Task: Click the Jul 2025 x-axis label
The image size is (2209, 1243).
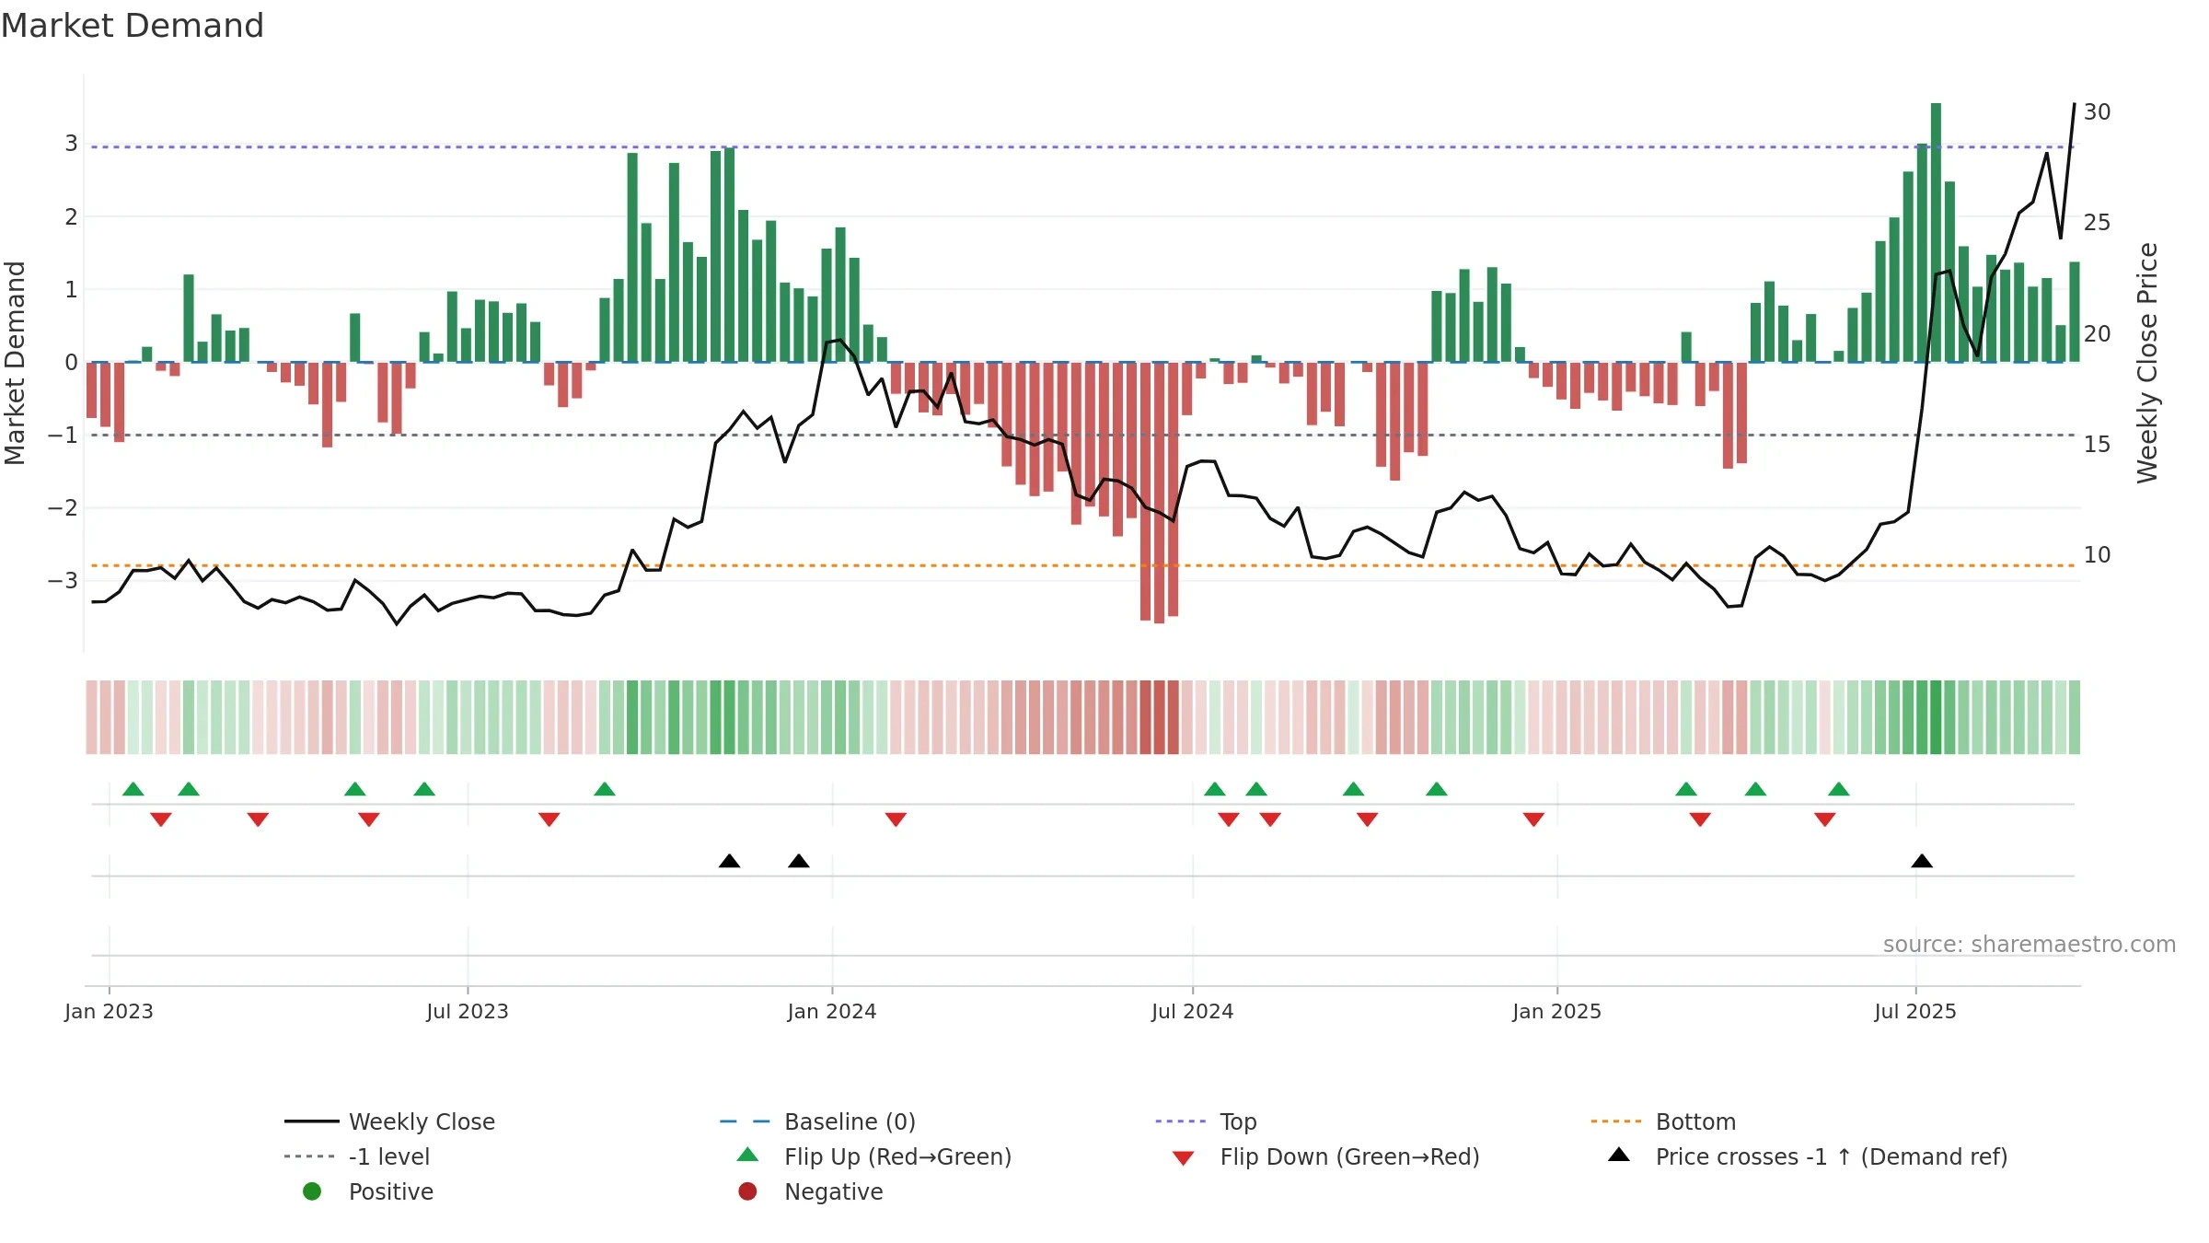Action: (x=1915, y=1011)
